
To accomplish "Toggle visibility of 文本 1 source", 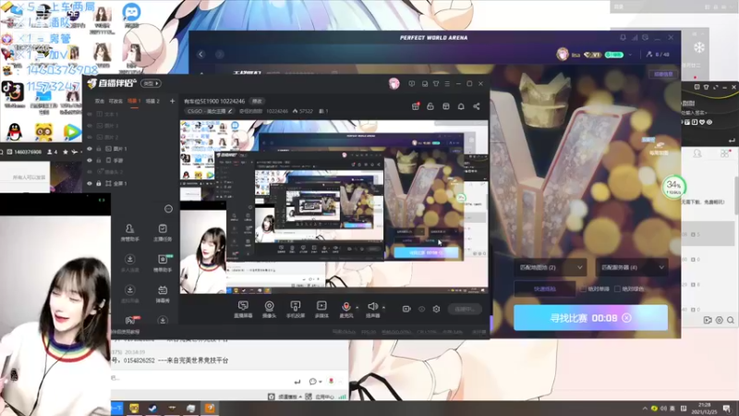I will (90, 114).
